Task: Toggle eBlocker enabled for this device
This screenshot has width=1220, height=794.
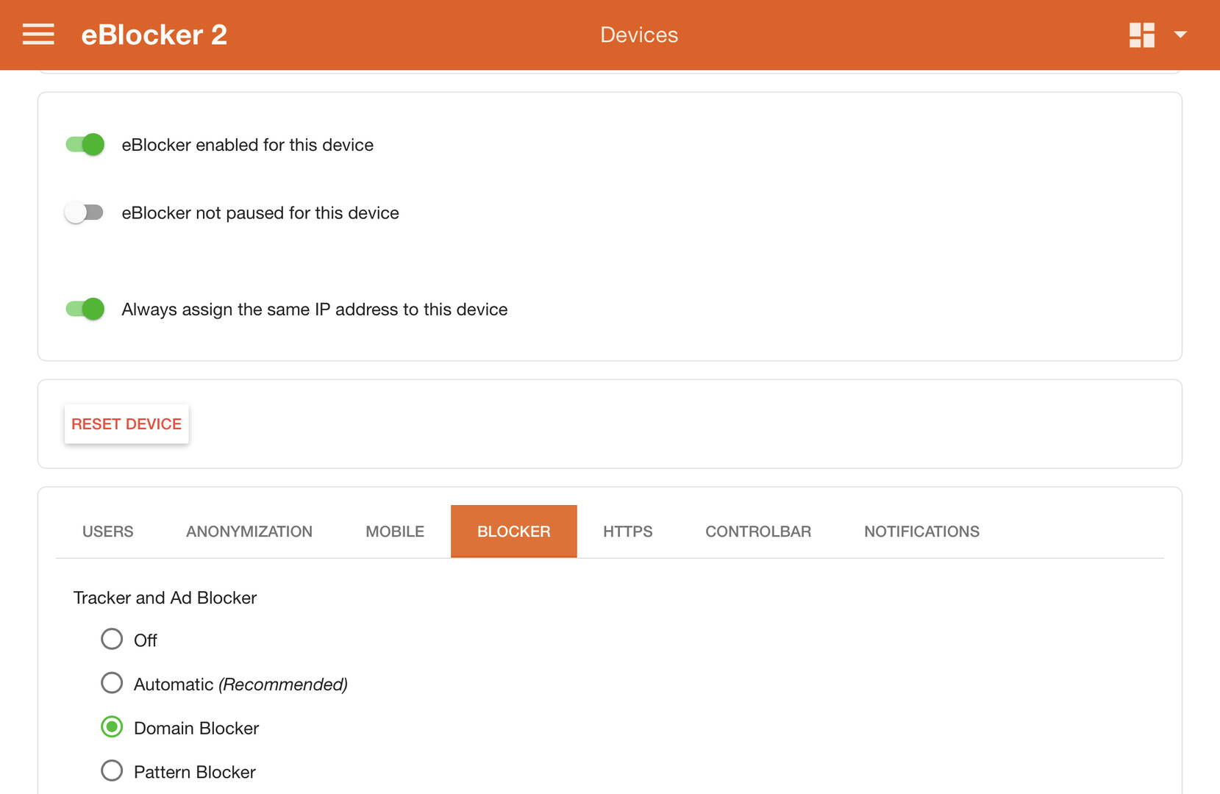Action: click(85, 144)
